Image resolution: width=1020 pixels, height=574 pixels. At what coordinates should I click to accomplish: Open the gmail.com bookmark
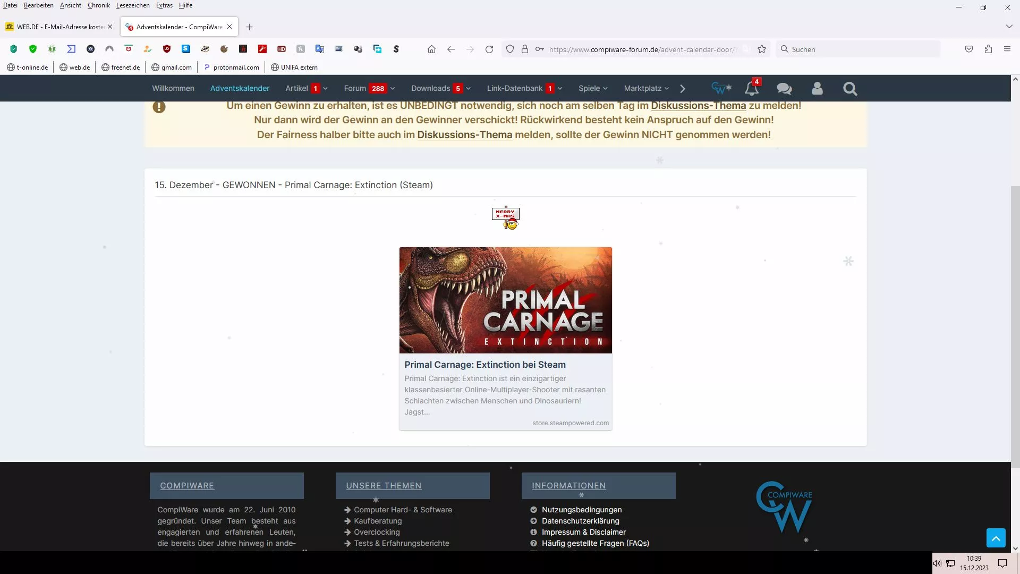point(172,67)
